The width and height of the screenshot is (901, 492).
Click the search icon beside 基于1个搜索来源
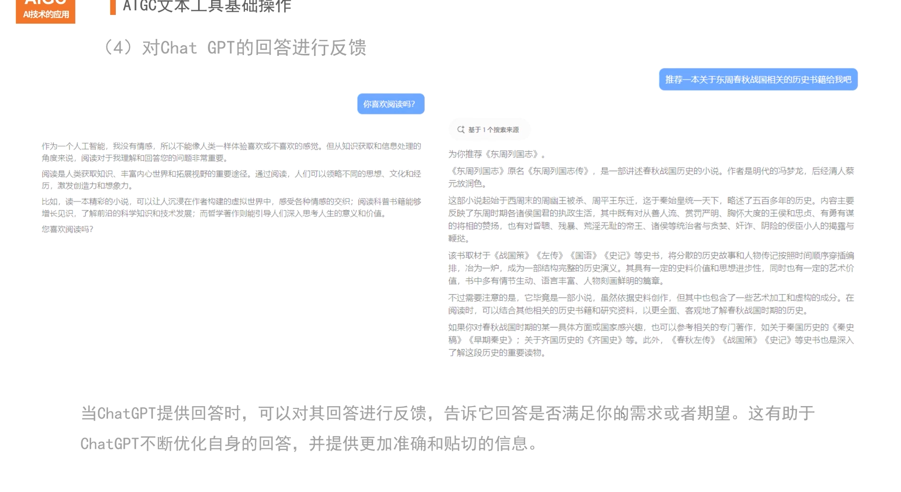pos(461,130)
